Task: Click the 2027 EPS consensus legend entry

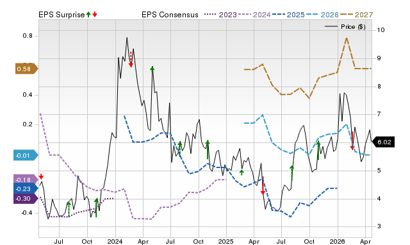Action: (x=356, y=15)
